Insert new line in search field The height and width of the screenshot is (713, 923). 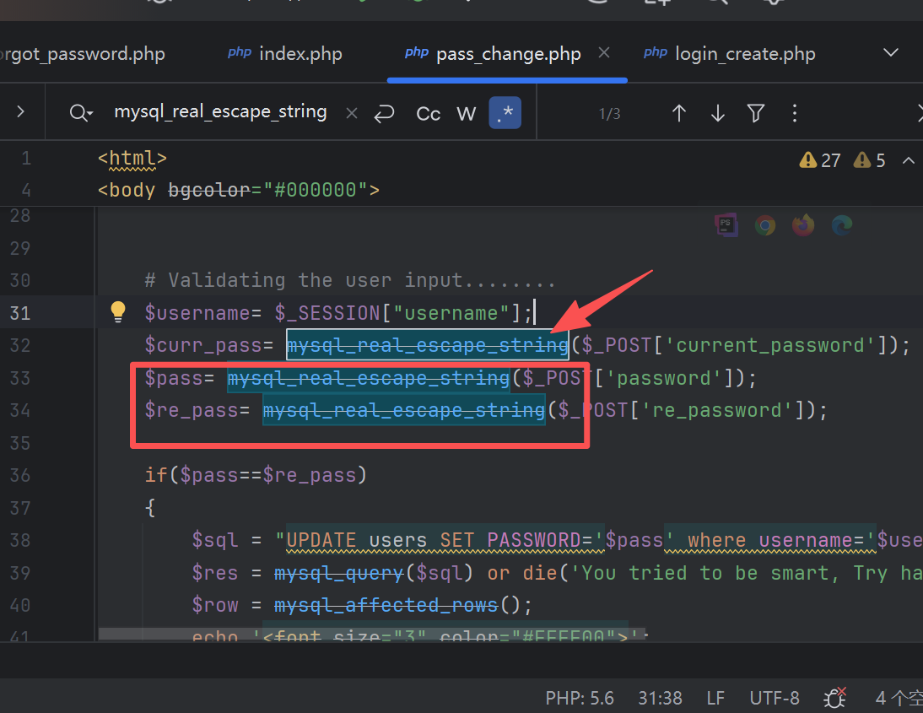click(x=385, y=113)
